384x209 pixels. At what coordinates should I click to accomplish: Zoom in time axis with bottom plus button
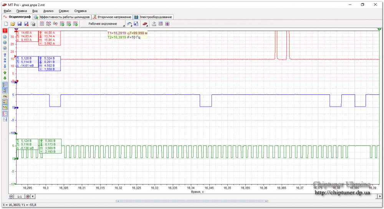coord(28,196)
